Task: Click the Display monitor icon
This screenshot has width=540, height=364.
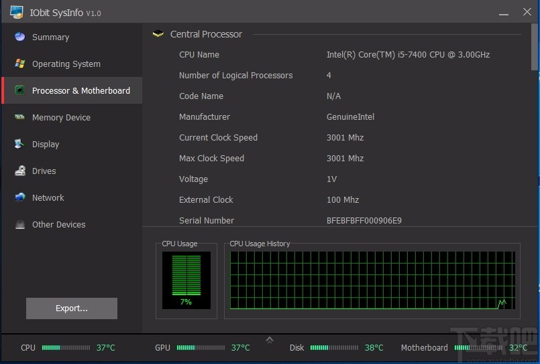Action: click(20, 144)
